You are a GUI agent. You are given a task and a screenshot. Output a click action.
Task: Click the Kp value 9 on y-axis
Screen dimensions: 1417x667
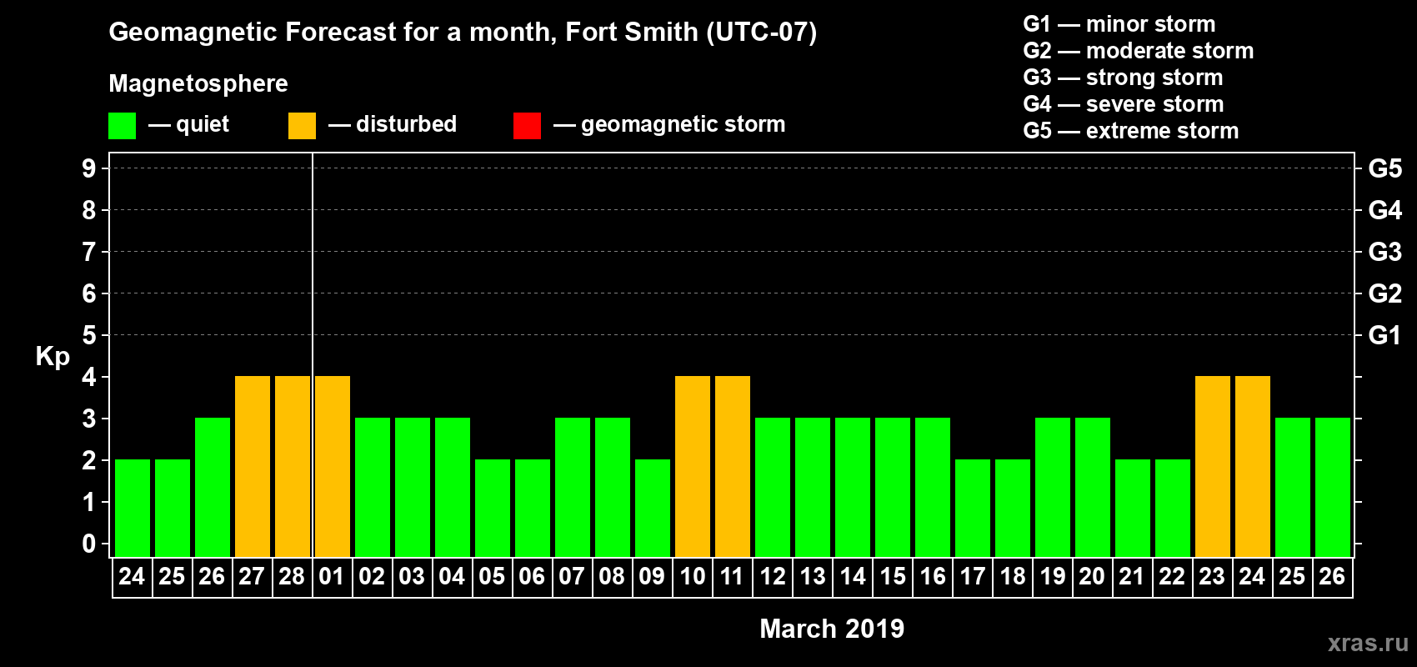[89, 168]
